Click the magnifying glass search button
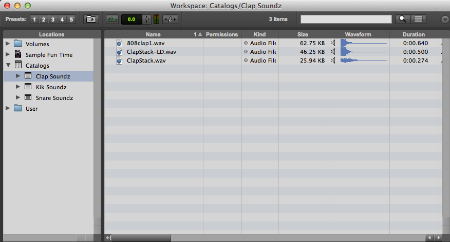 click(x=403, y=19)
